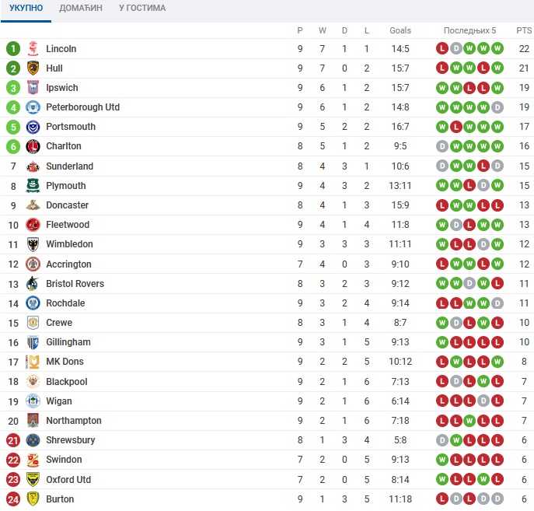Click the Goals column header
This screenshot has height=511, width=534.
coord(400,30)
